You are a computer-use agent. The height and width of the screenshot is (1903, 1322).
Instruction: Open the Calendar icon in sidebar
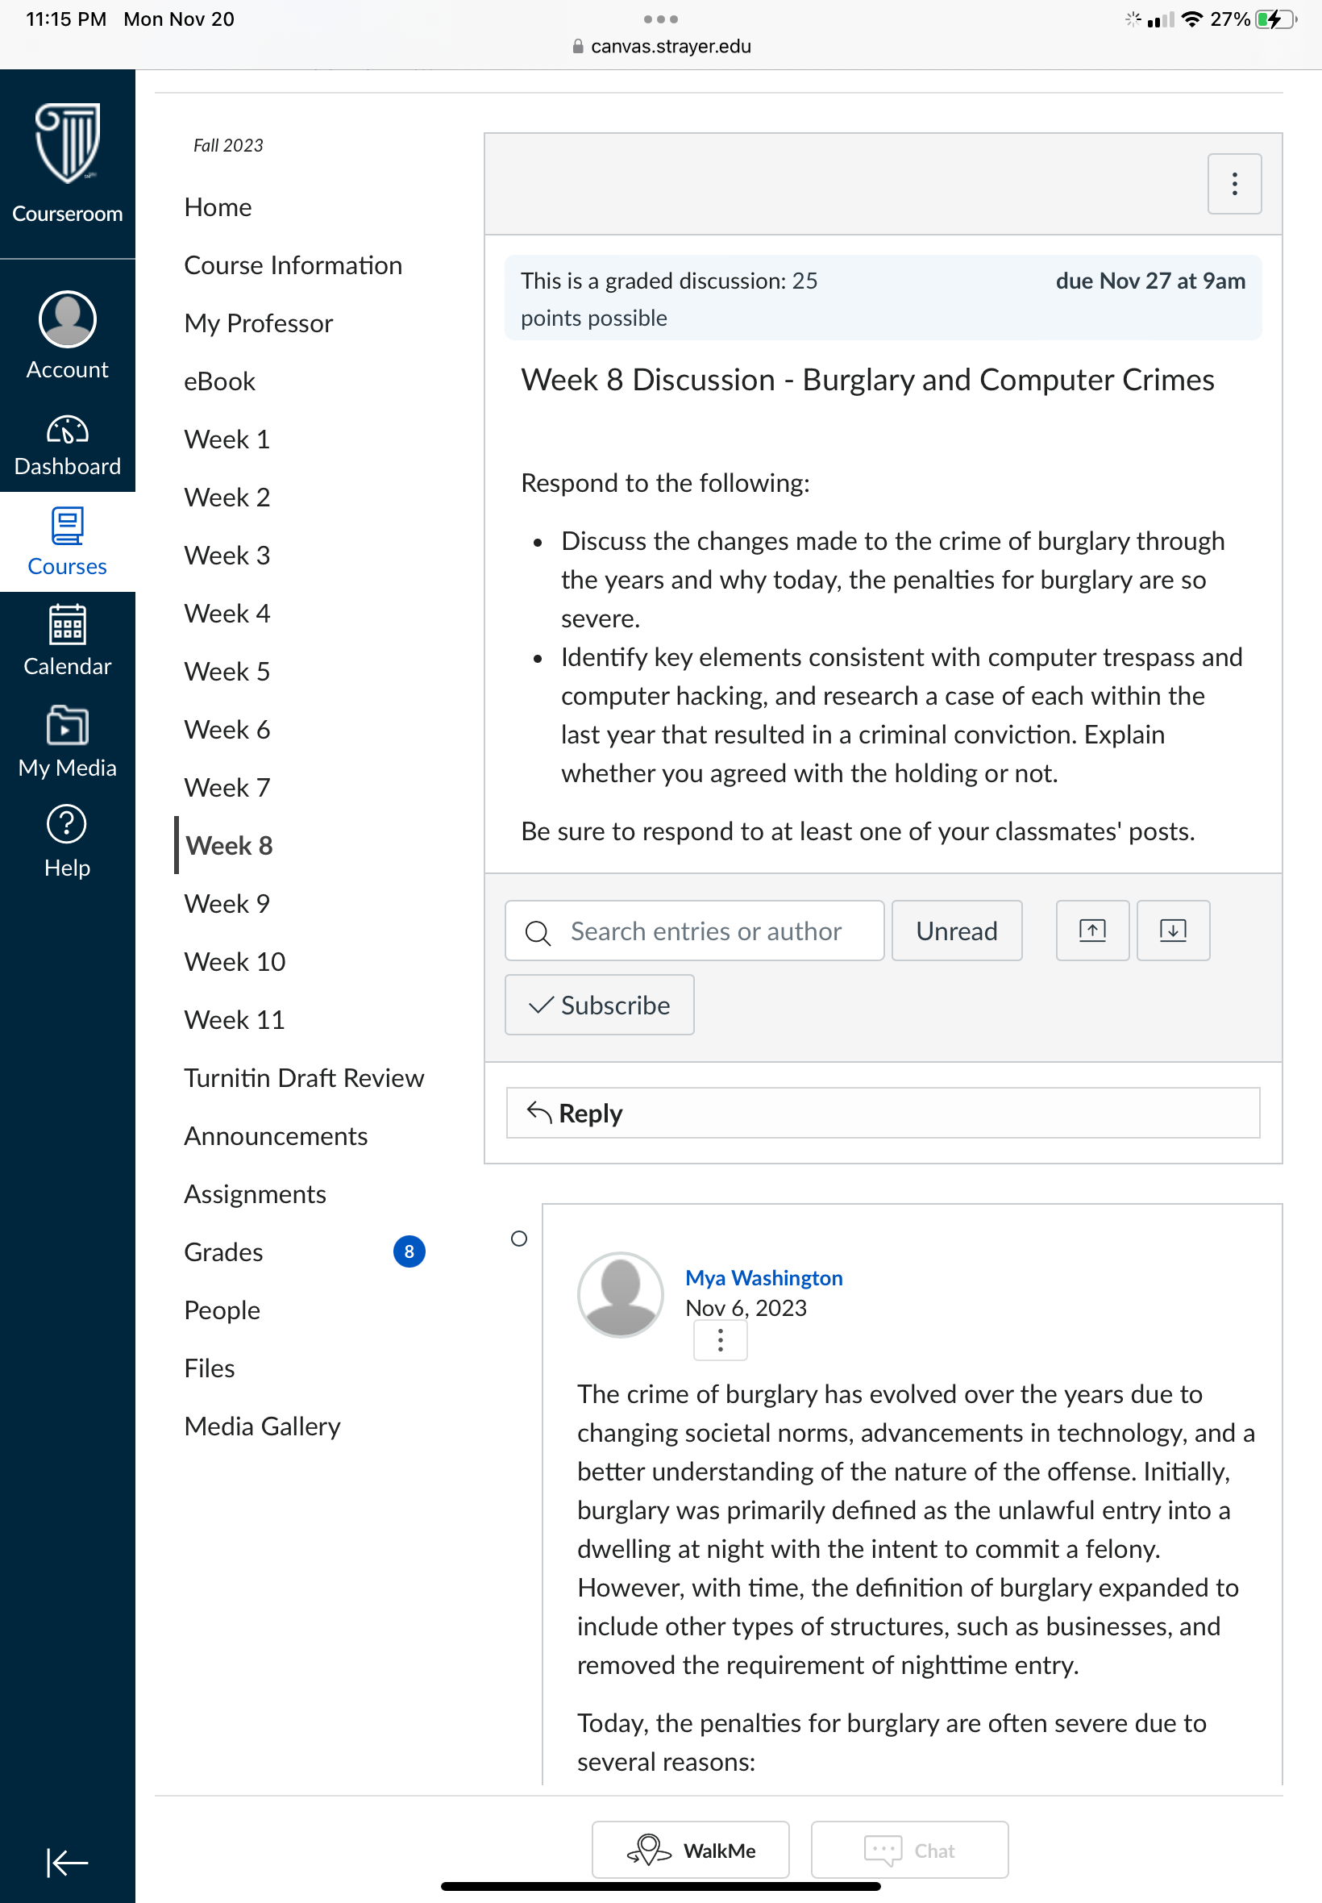pyautogui.click(x=67, y=624)
